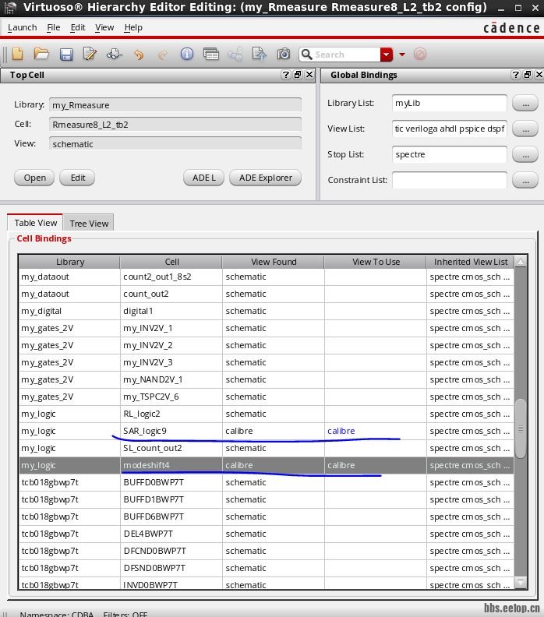
Task: Click the Inherited View List column header
Action: coord(471,262)
